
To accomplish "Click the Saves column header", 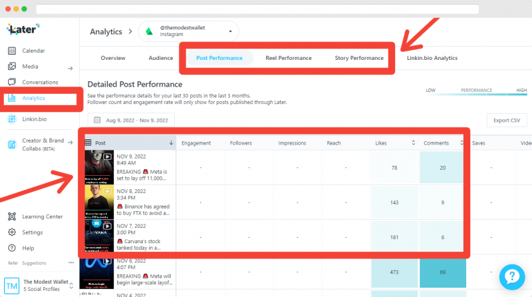I will (x=478, y=143).
